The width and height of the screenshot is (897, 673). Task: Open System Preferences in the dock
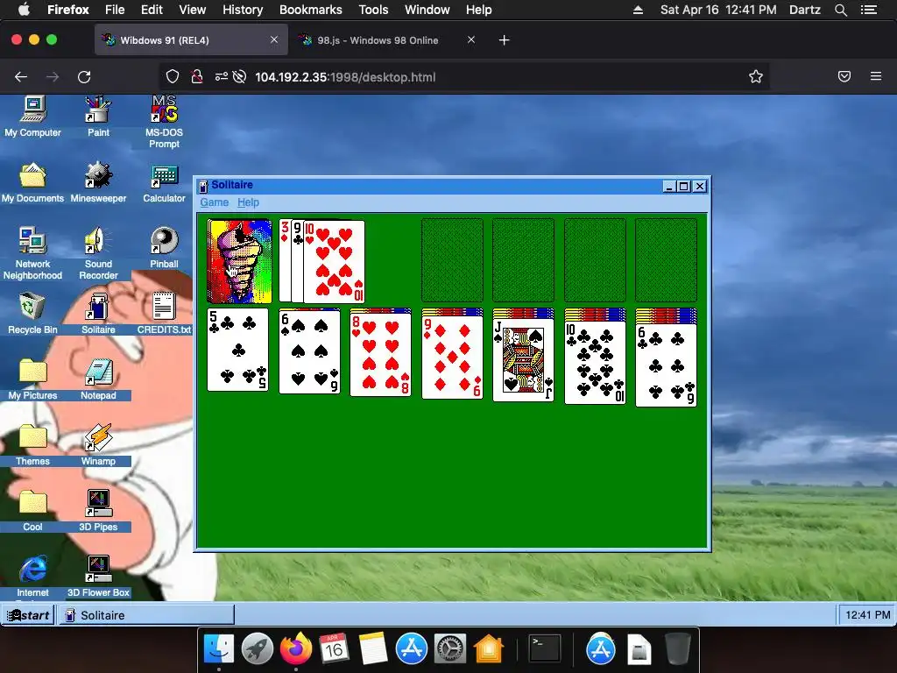pos(449,649)
